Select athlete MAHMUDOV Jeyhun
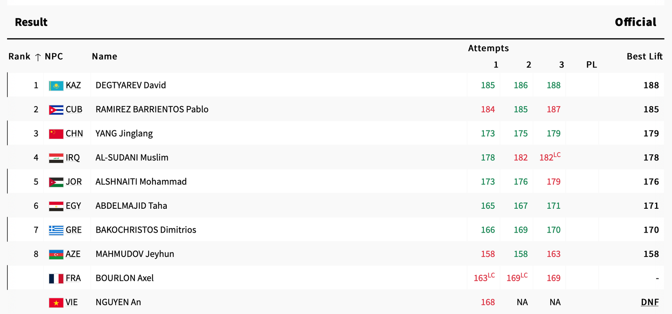 coord(135,254)
